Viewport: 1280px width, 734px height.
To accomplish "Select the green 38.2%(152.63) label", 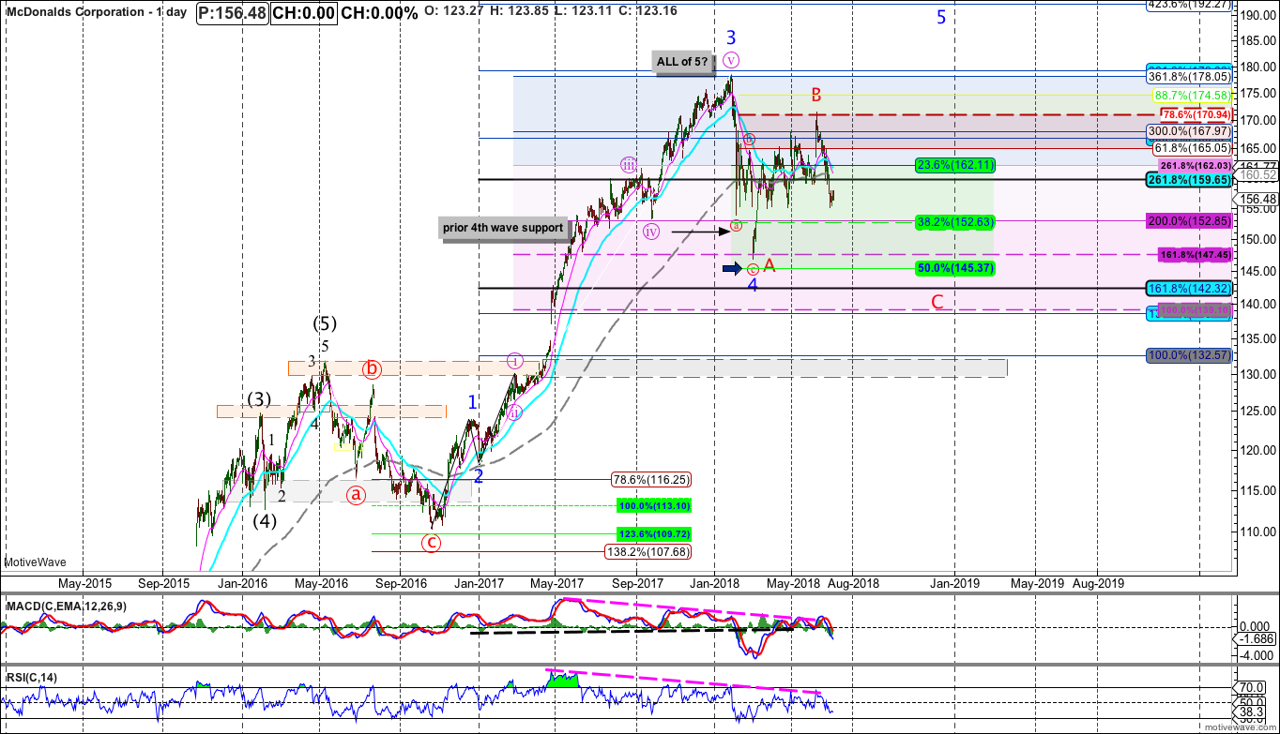I will 955,222.
